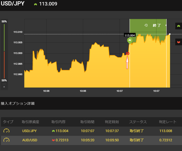This screenshot has height=151, width=182.
Task: Click the タイプ column header
Action: pos(8,122)
